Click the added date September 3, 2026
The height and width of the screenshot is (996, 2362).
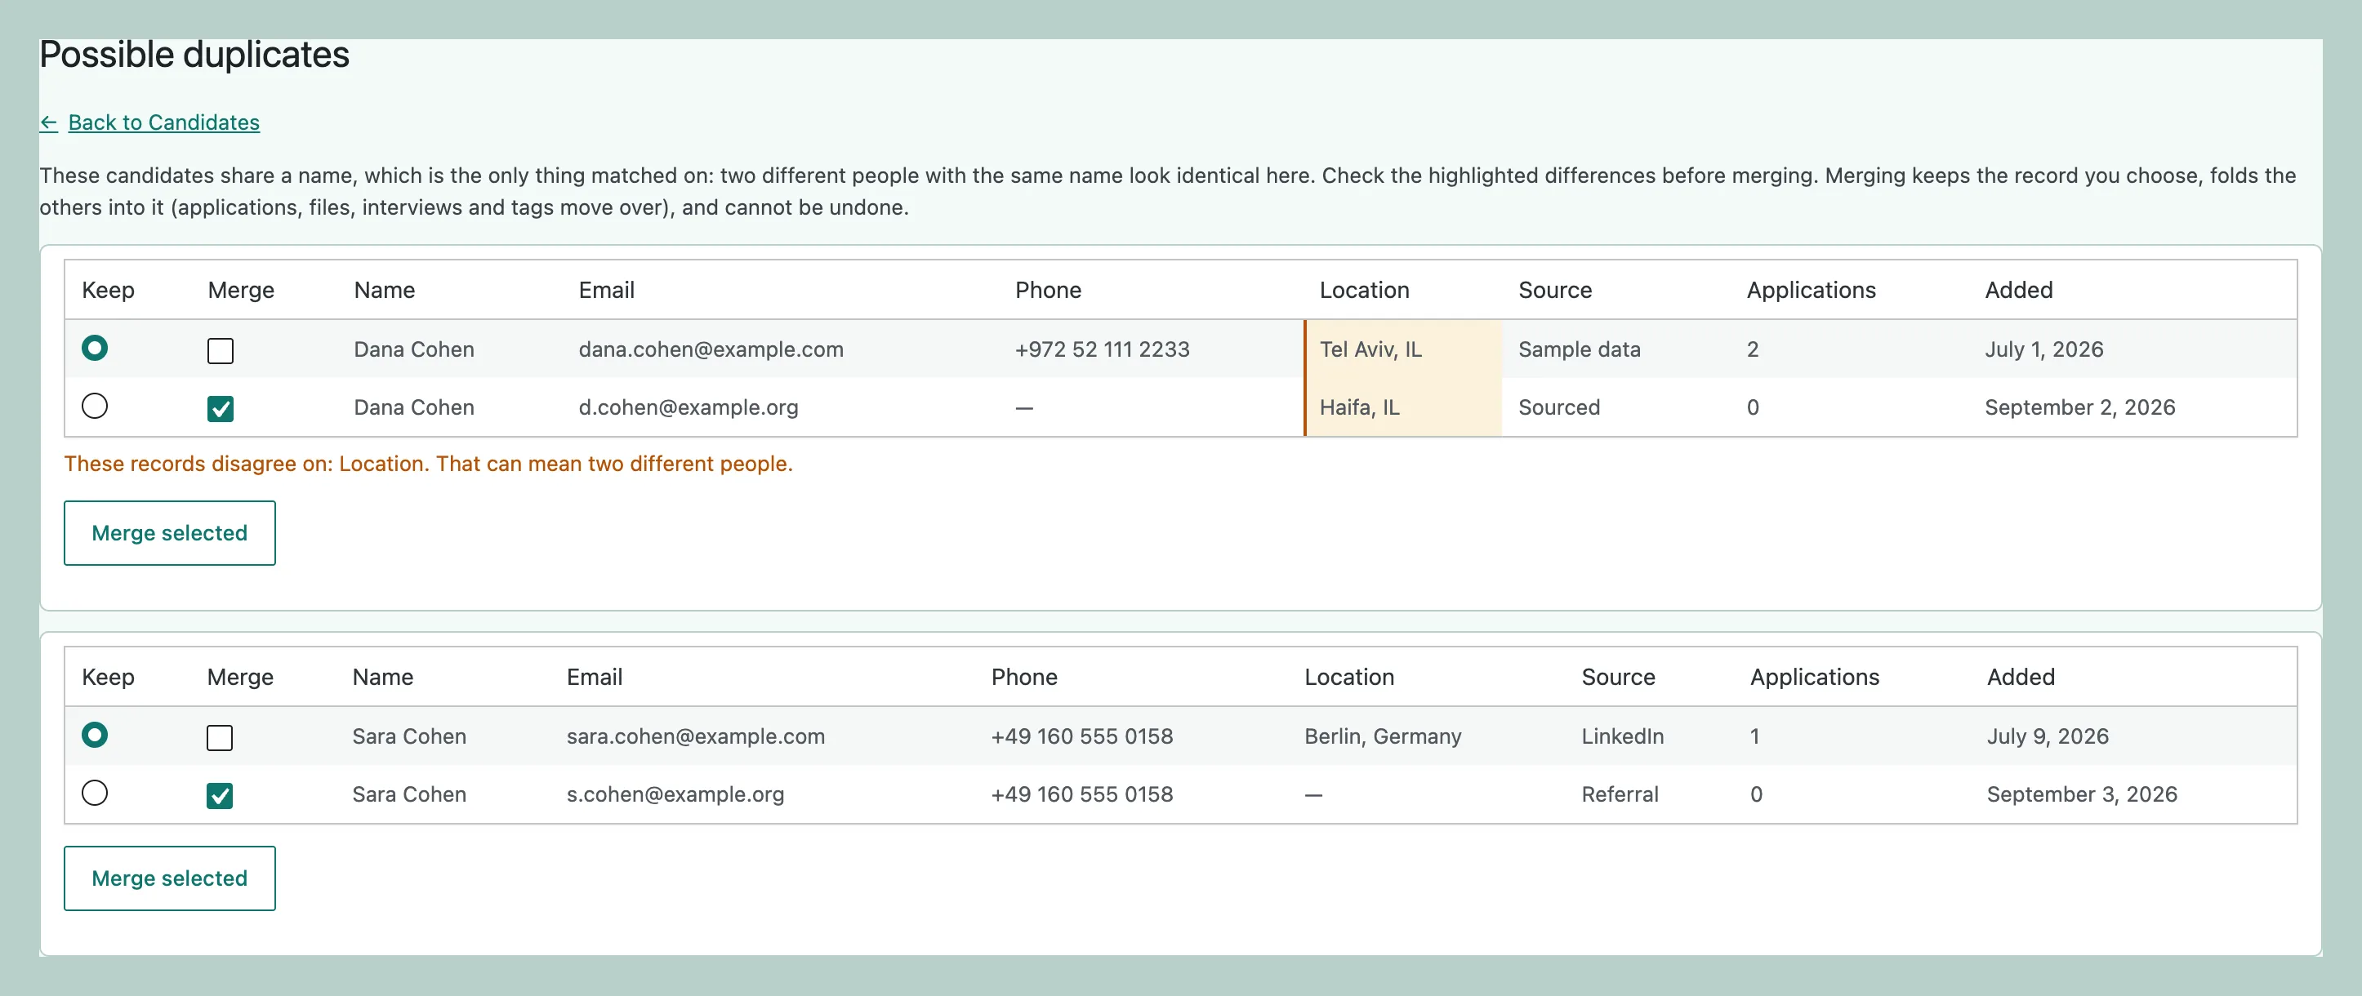tap(2081, 794)
